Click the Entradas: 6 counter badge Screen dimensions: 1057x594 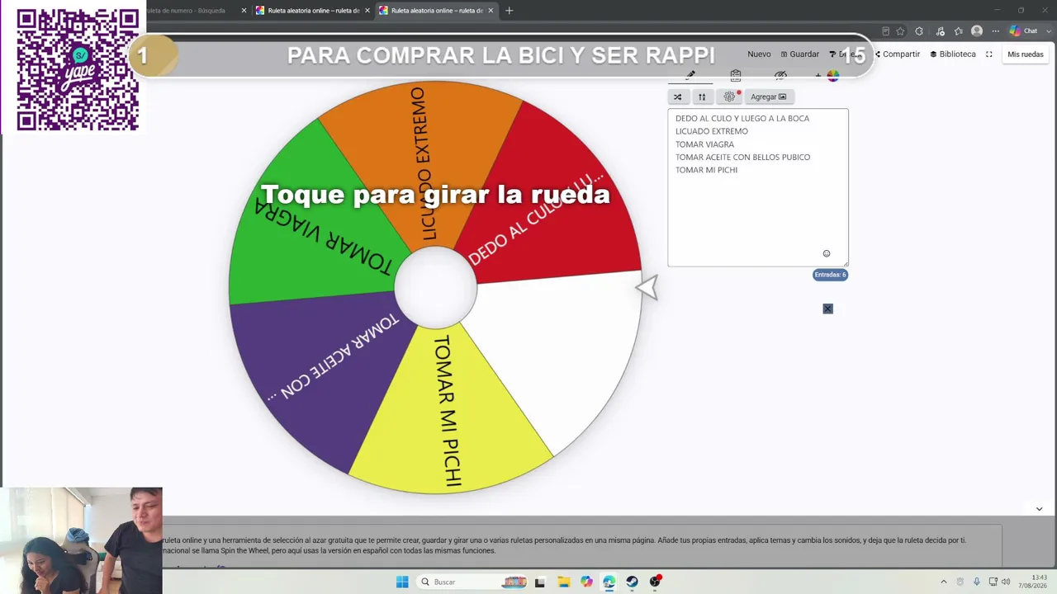click(830, 275)
